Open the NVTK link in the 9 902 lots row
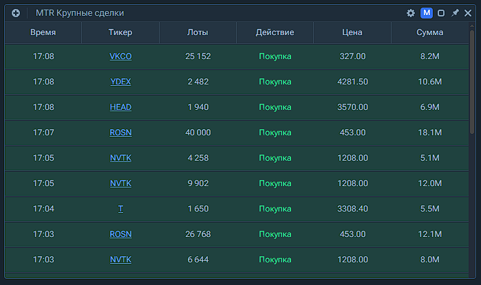Screen dimensions: 481x285 tap(120, 183)
